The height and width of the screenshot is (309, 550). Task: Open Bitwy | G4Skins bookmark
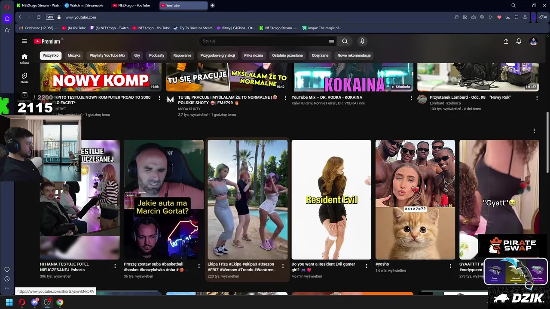[x=235, y=28]
